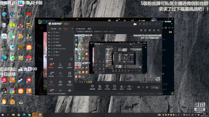The width and height of the screenshot is (209, 117).
Task: Expand microphone options arrow
Action: [125, 87]
